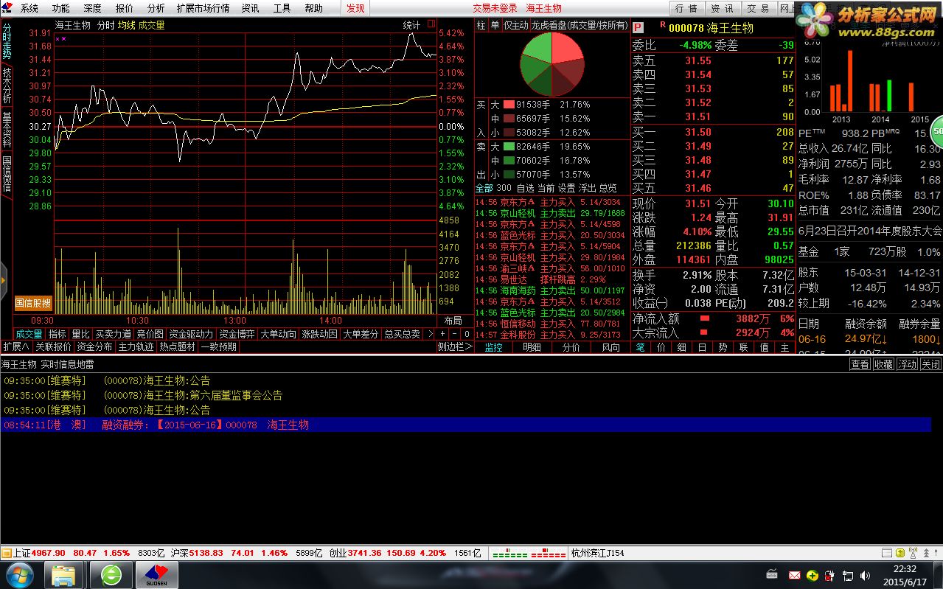The image size is (943, 589).
Task: Select the 涨跌动因 tab
Action: click(x=319, y=334)
